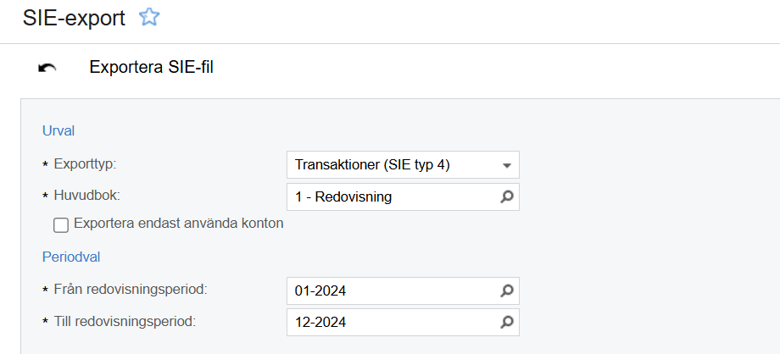This screenshot has width=780, height=354.
Task: Click the Från redovisningsperiod label
Action: click(130, 289)
